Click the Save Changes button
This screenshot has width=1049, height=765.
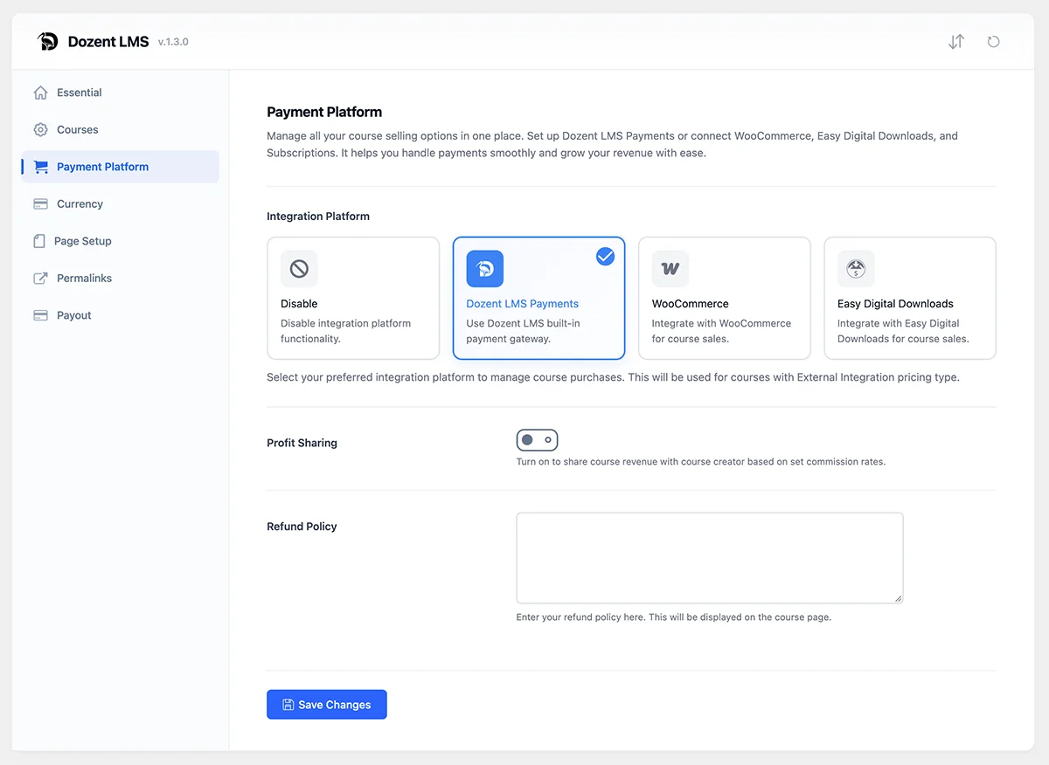tap(327, 705)
